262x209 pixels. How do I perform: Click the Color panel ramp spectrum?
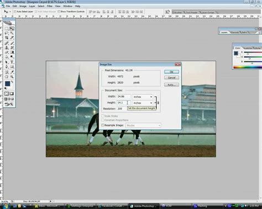pos(248,67)
